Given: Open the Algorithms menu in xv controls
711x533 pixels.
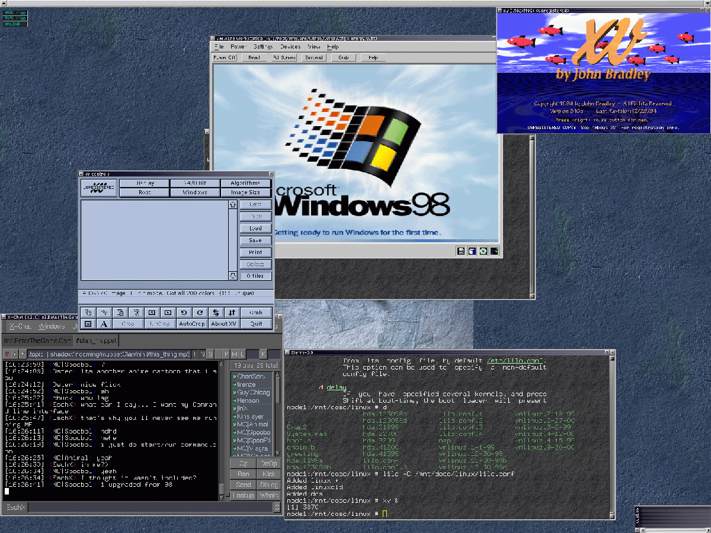Looking at the screenshot, I should pyautogui.click(x=246, y=184).
